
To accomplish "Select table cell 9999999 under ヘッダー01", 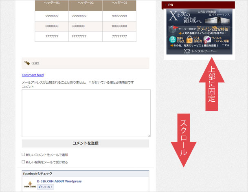I will pyautogui.click(x=52, y=16).
